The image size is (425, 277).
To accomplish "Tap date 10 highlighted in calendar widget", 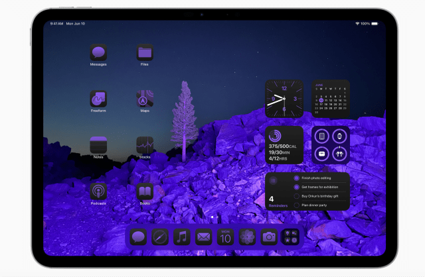I will click(x=321, y=100).
